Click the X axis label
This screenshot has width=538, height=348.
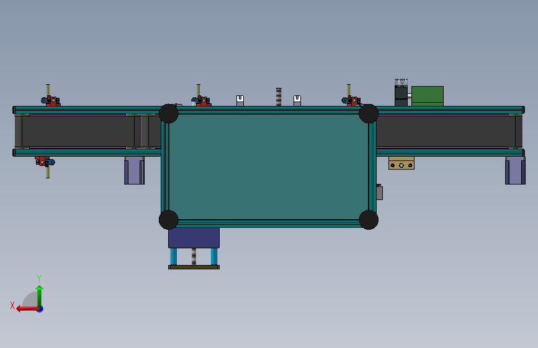pos(12,305)
